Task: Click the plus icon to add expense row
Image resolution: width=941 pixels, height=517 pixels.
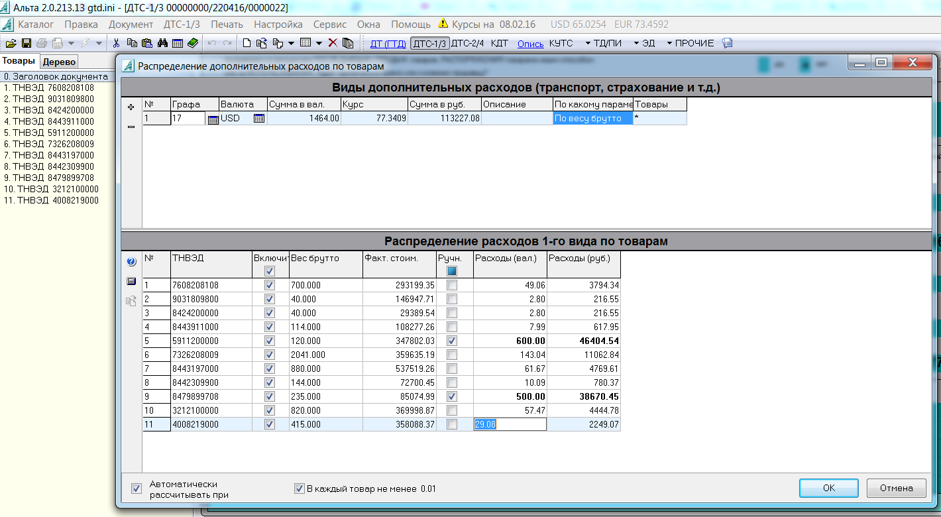Action: click(131, 107)
